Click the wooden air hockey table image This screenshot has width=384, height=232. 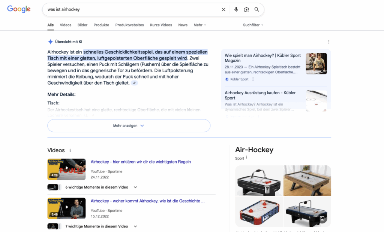[307, 181]
